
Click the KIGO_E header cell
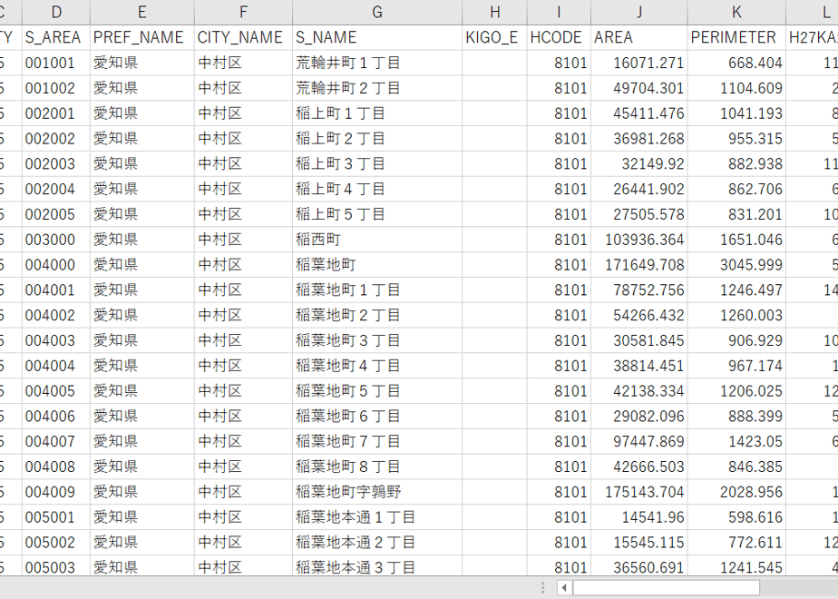pos(494,37)
